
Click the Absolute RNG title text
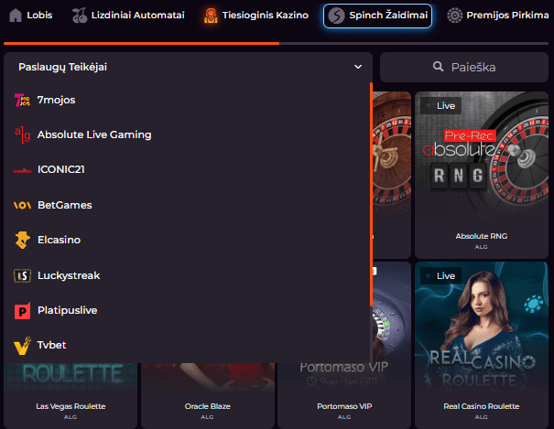pyautogui.click(x=482, y=236)
